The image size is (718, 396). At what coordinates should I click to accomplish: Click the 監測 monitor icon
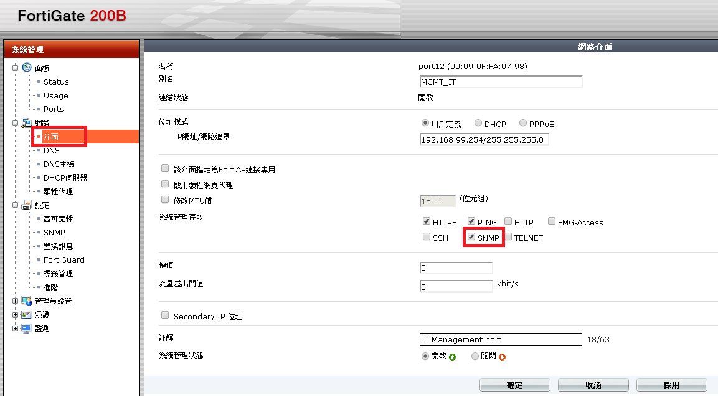click(x=27, y=328)
